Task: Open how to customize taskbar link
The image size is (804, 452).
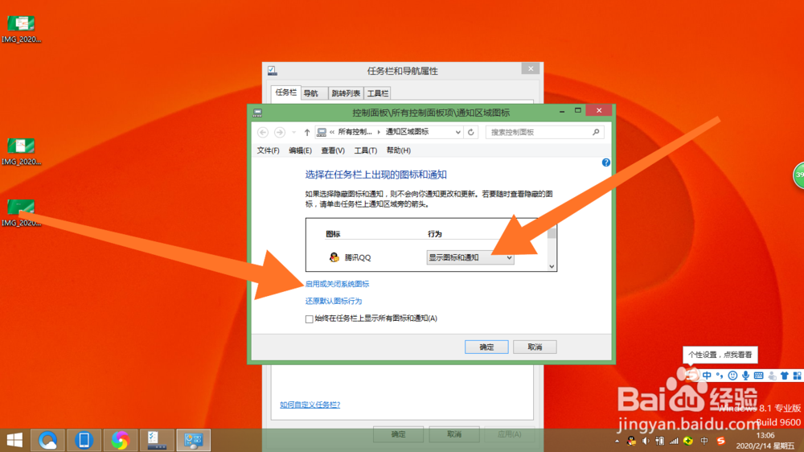Action: tap(310, 405)
